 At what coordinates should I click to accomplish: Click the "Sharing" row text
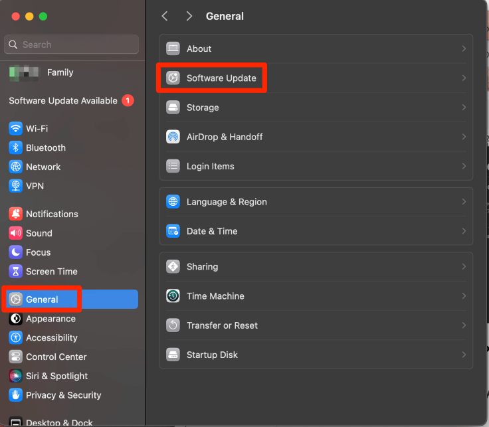click(203, 267)
